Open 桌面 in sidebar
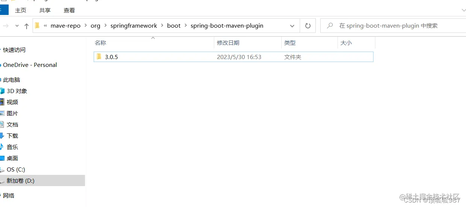The width and height of the screenshot is (466, 207). pyautogui.click(x=12, y=158)
